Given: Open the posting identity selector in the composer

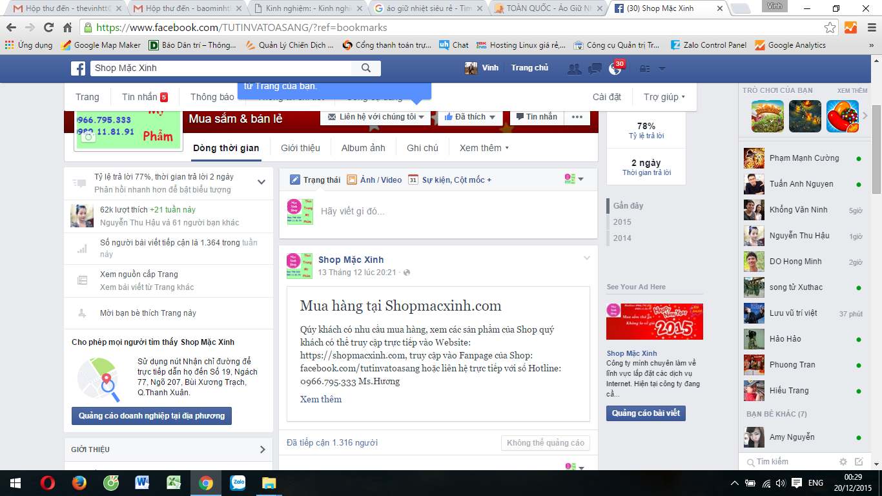Looking at the screenshot, I should (574, 179).
